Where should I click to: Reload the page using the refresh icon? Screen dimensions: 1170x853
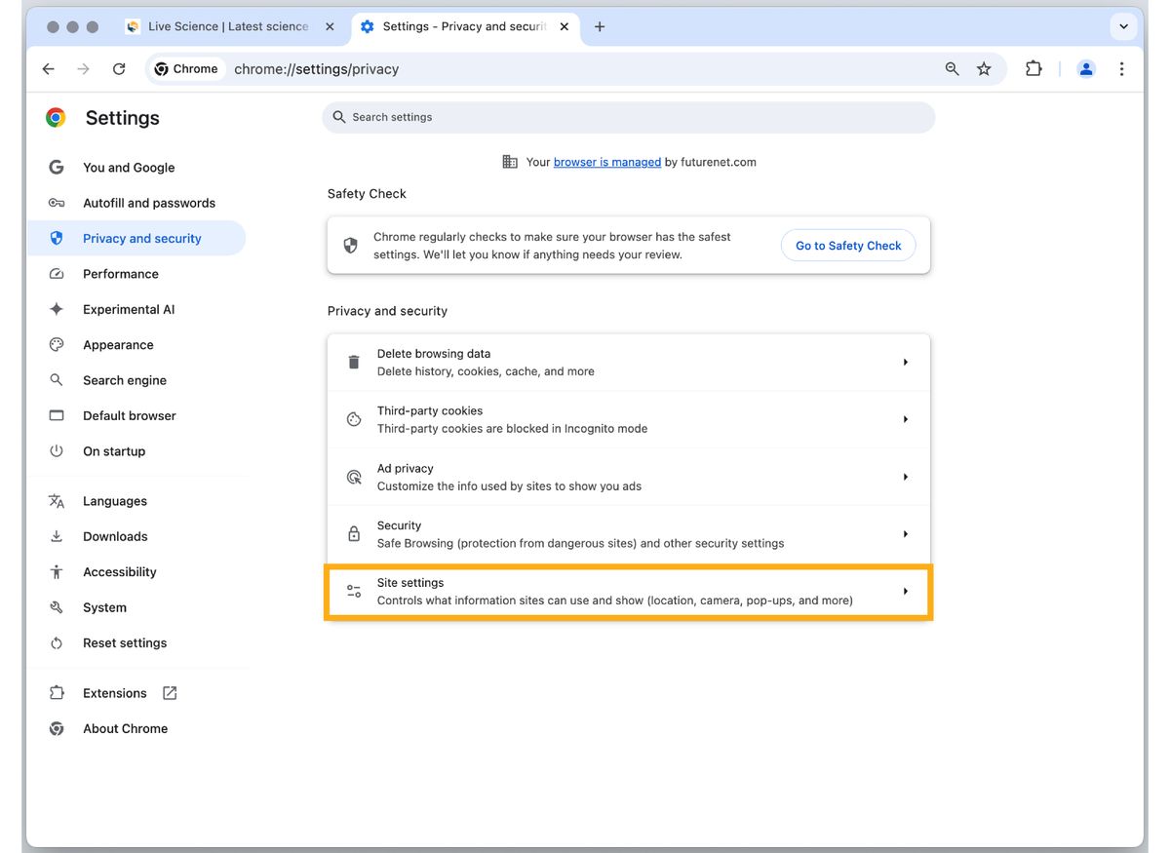(119, 68)
